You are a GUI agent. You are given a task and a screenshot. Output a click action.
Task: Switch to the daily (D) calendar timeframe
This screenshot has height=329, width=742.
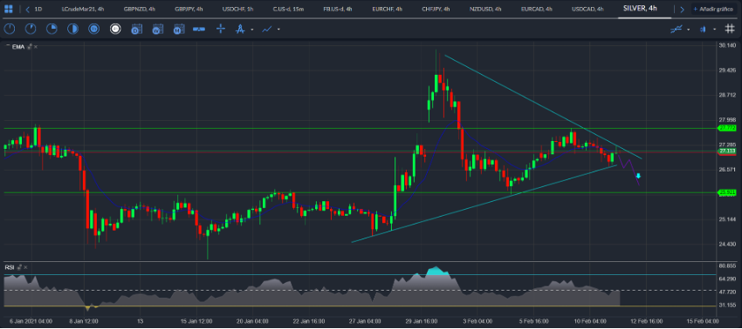137,30
